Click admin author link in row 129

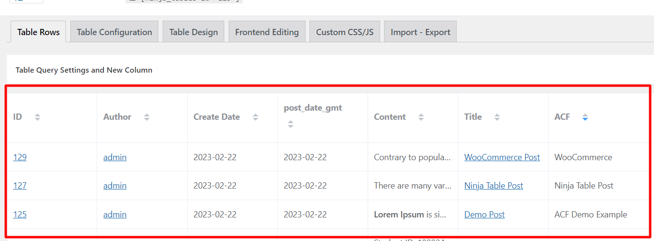pos(115,157)
